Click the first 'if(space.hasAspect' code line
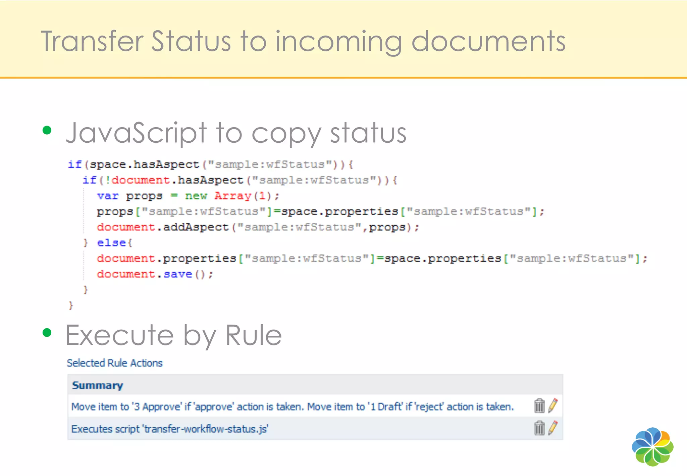 coord(210,164)
